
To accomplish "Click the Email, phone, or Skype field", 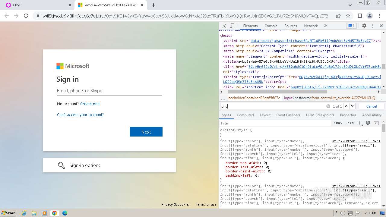I will (x=109, y=91).
